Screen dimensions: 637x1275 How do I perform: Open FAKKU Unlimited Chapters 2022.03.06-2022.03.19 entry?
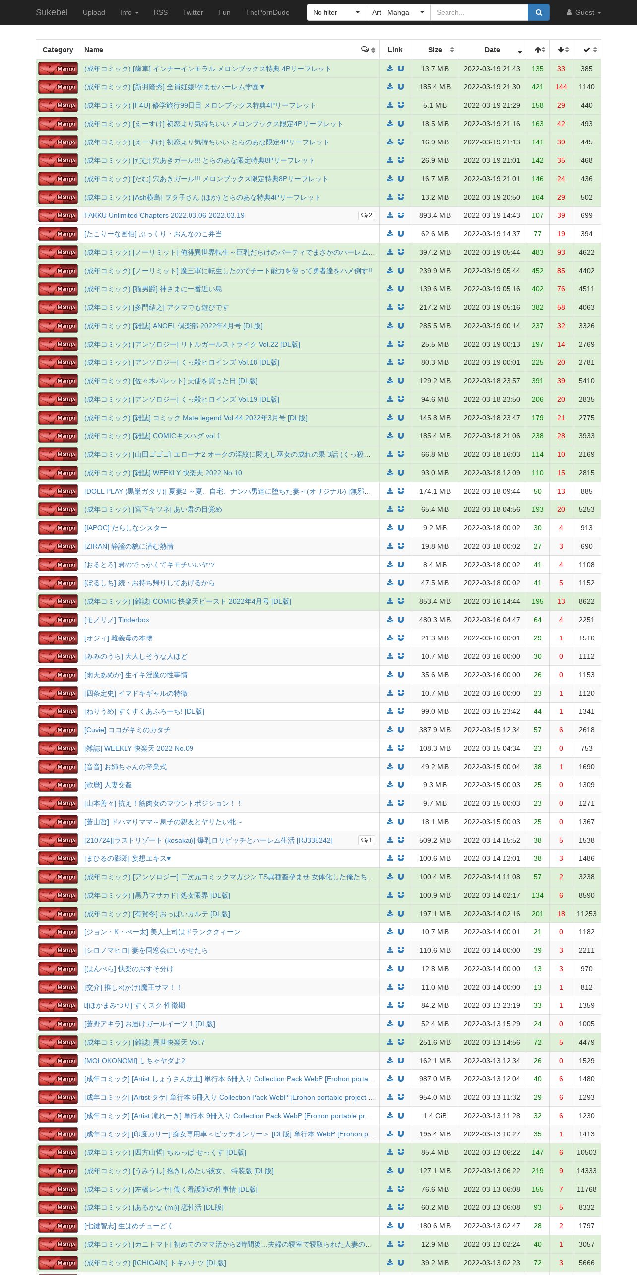click(x=164, y=215)
